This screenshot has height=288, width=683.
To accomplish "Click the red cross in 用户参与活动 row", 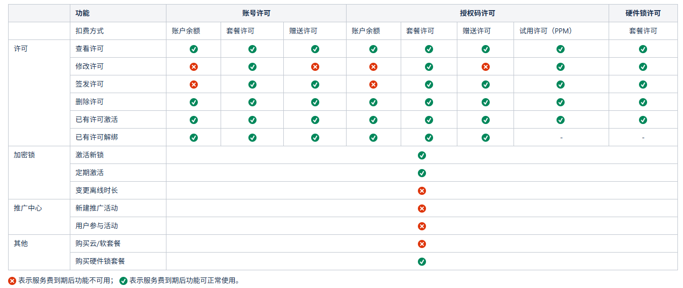I will (422, 226).
